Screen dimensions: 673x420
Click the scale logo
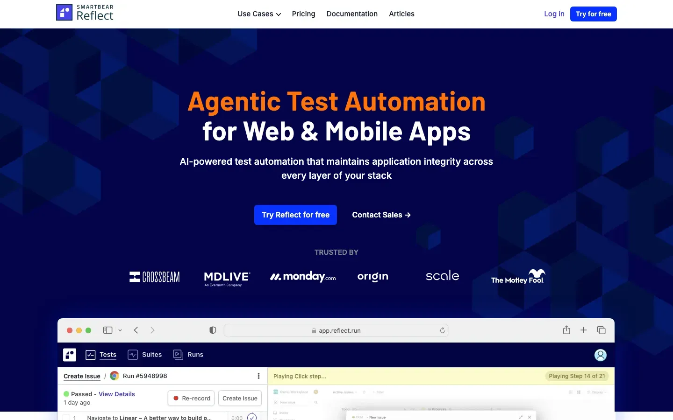pyautogui.click(x=443, y=276)
